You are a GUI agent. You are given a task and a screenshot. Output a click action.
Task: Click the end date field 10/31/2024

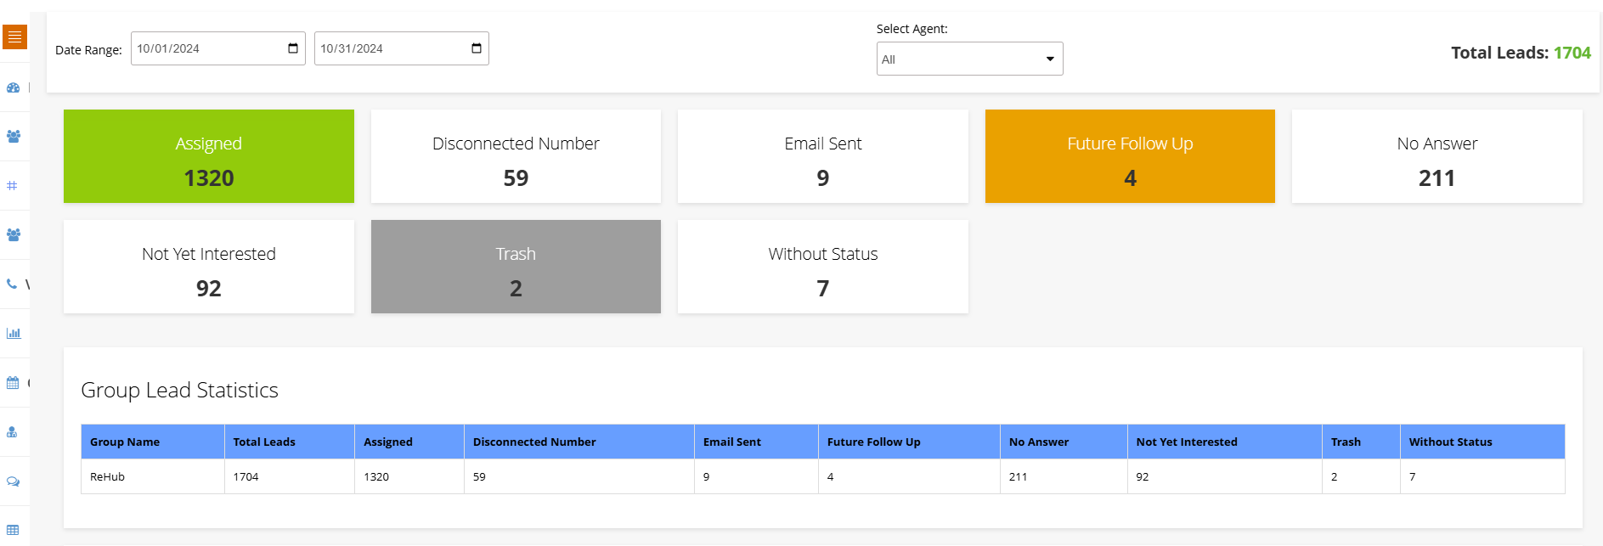coord(401,48)
